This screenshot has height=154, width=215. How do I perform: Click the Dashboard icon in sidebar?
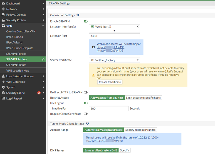point(3,4)
